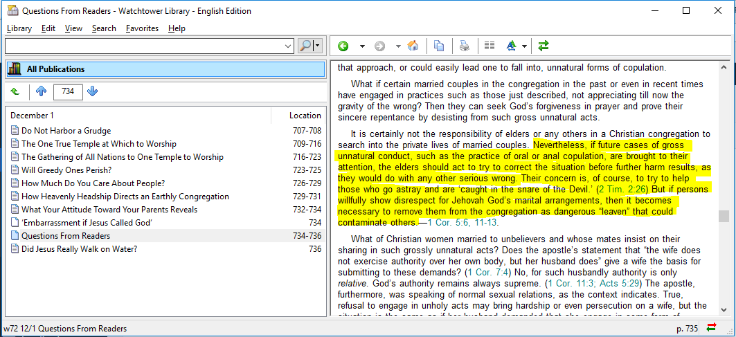Go to the Home page icon

[413, 46]
